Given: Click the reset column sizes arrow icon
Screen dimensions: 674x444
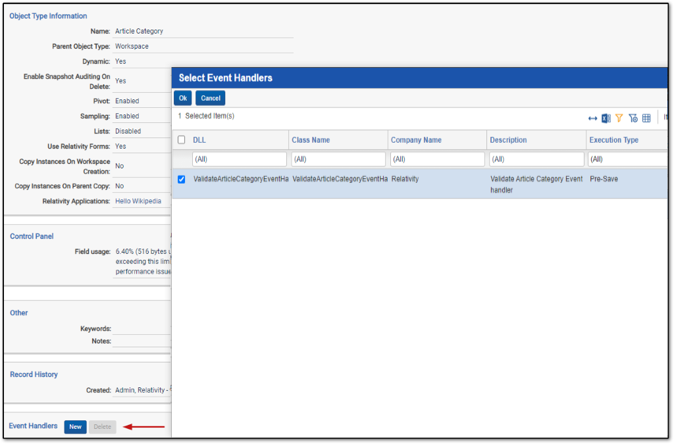Looking at the screenshot, I should 592,118.
